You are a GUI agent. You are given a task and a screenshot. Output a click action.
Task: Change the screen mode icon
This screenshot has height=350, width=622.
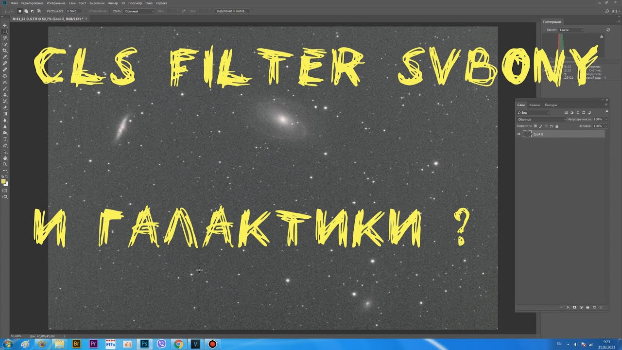5,197
